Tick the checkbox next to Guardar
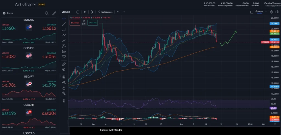Viewport: 281px width, 135px height. [x=252, y=12]
